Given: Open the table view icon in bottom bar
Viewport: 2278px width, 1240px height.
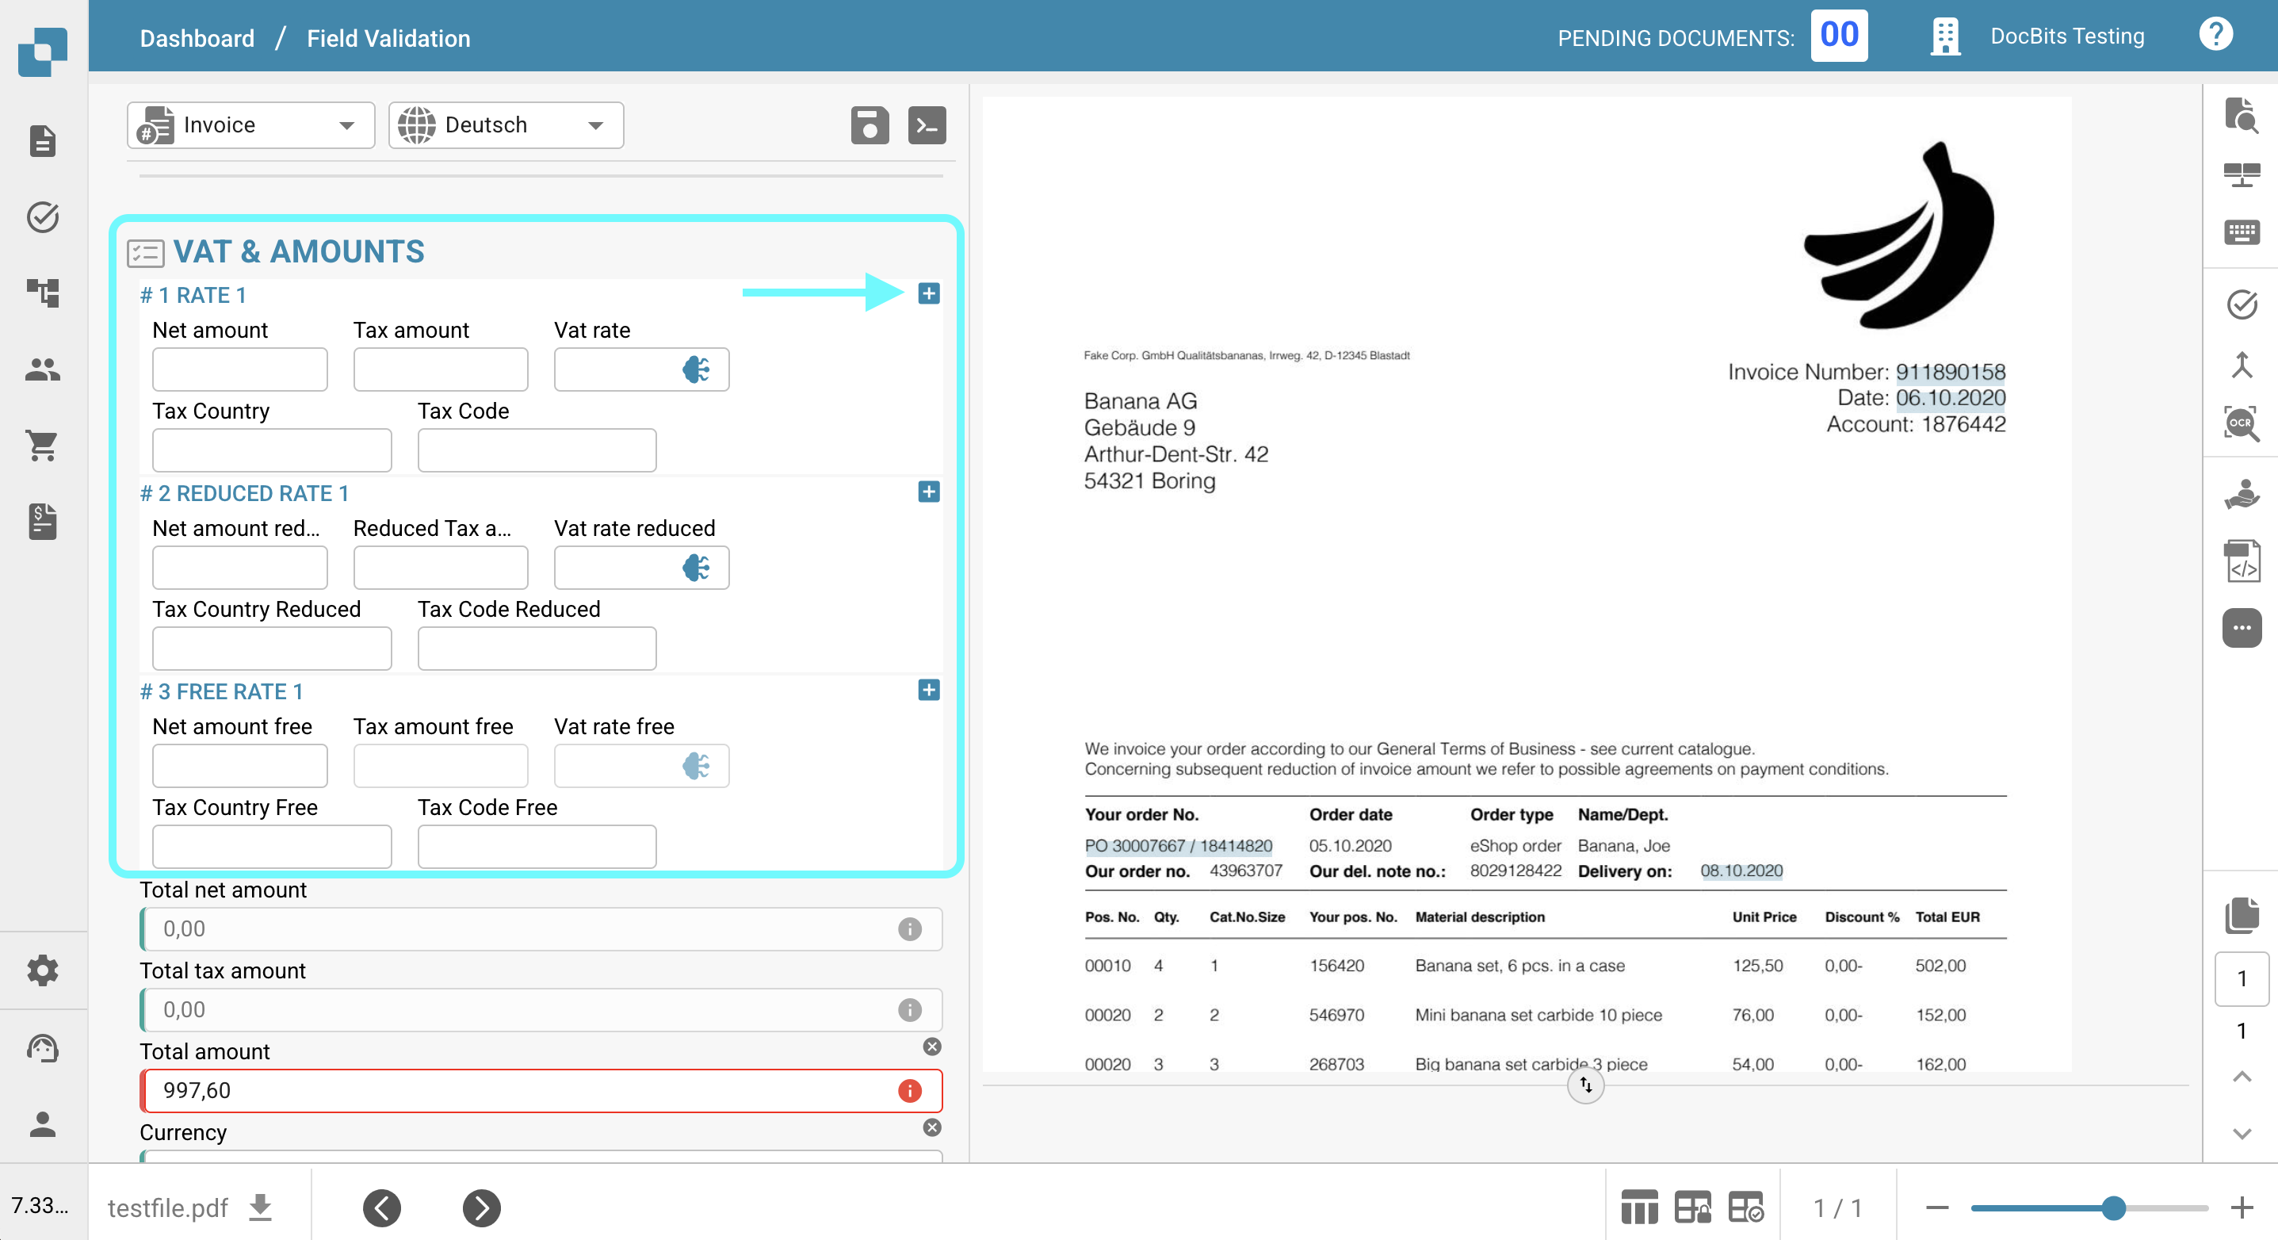Looking at the screenshot, I should point(1638,1207).
